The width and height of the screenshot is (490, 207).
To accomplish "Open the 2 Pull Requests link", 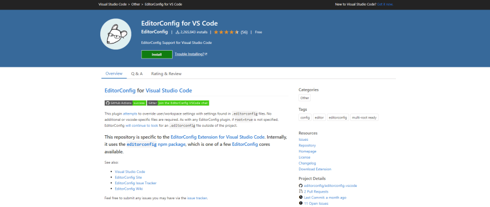I will tap(316, 191).
